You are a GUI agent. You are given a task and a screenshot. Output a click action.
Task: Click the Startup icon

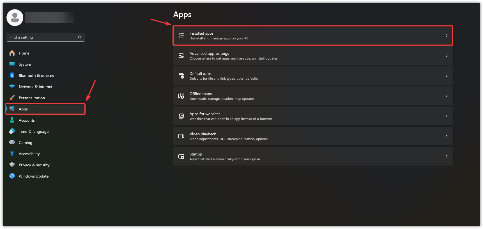[181, 156]
